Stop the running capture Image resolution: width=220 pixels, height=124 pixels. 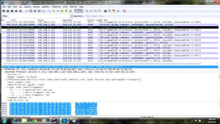[x=16, y=11]
